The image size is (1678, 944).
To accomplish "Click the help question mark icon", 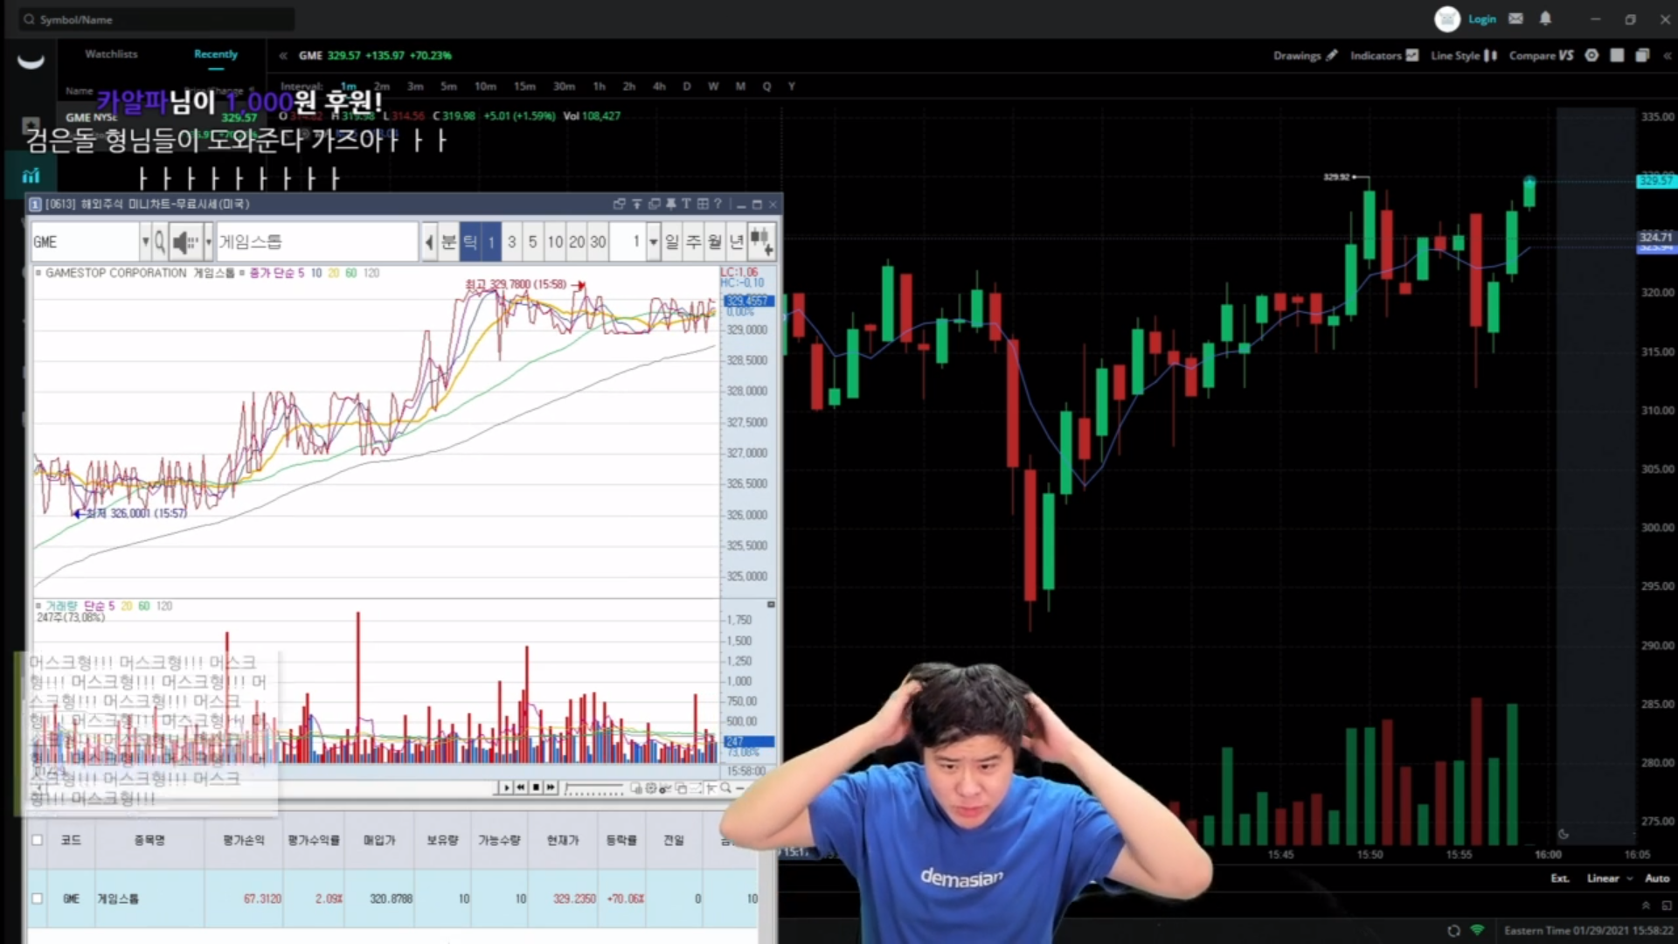I will 718,204.
